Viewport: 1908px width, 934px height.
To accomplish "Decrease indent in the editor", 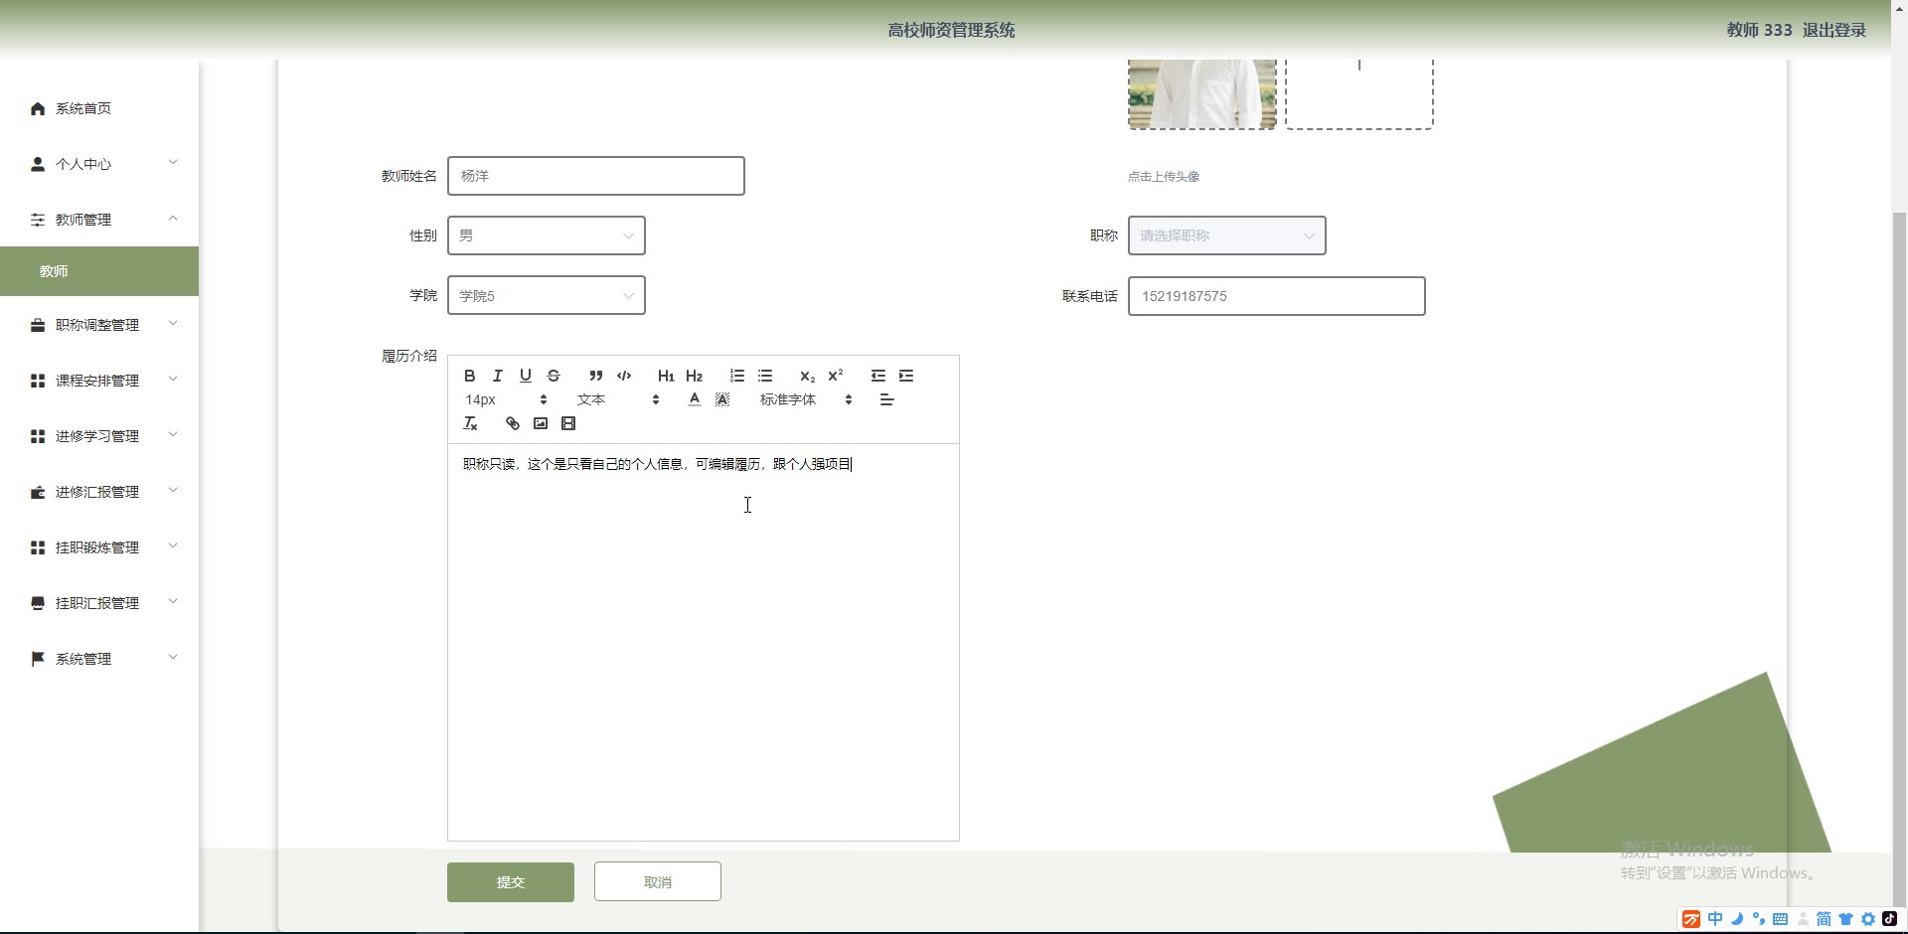I will coord(877,376).
